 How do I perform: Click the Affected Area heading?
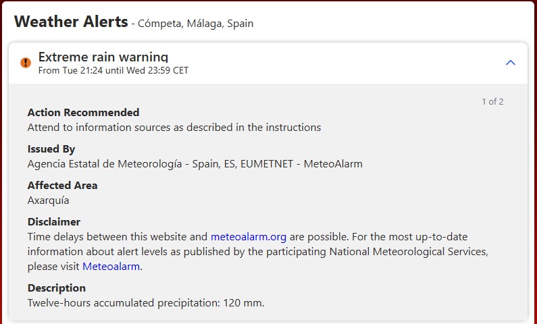[62, 186]
